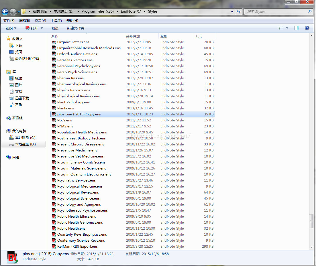Sort by the 名称 column header

[x=87, y=37]
